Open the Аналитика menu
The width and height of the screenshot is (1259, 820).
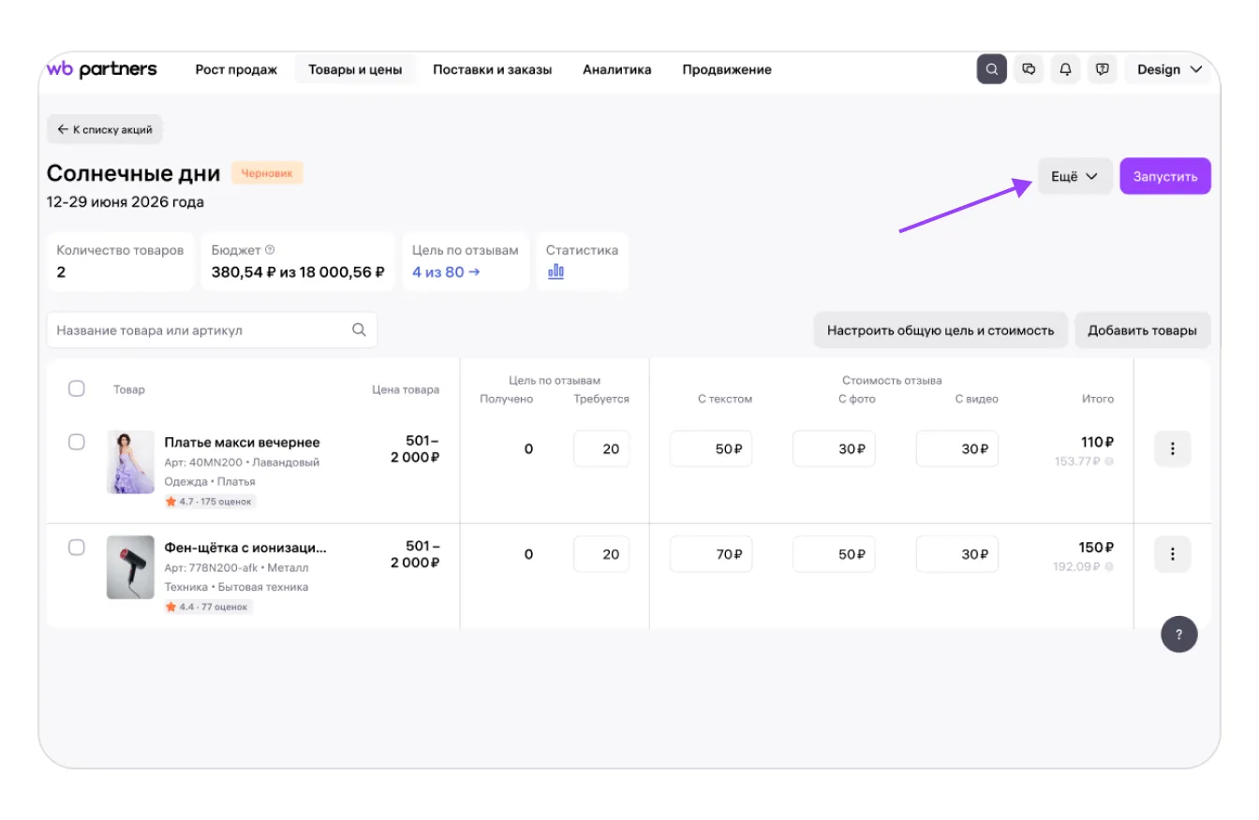[616, 69]
